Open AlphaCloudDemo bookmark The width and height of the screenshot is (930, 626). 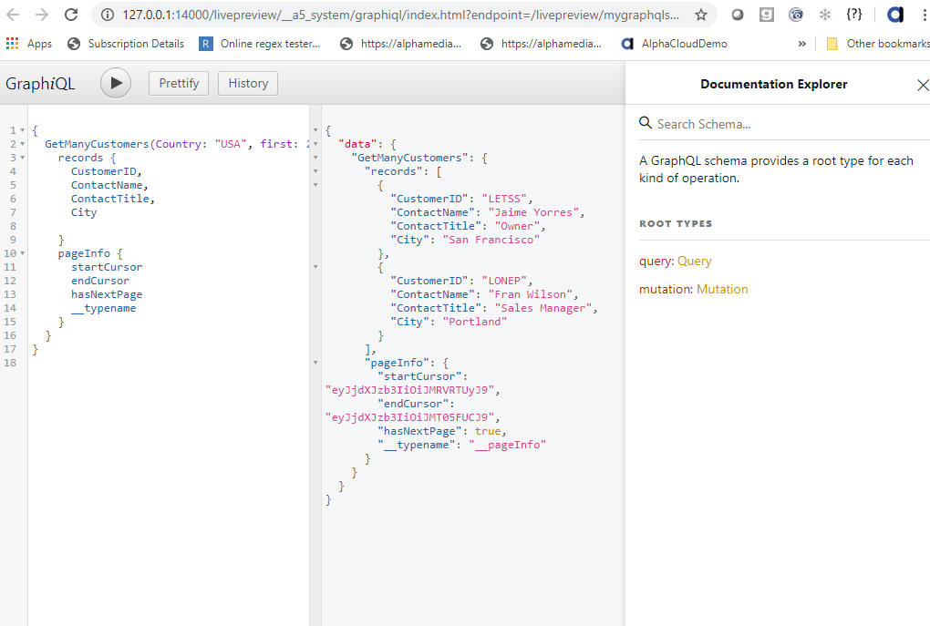[674, 43]
